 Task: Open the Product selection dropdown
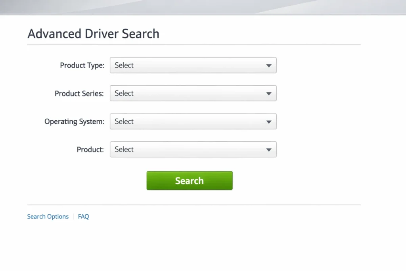pyautogui.click(x=193, y=150)
